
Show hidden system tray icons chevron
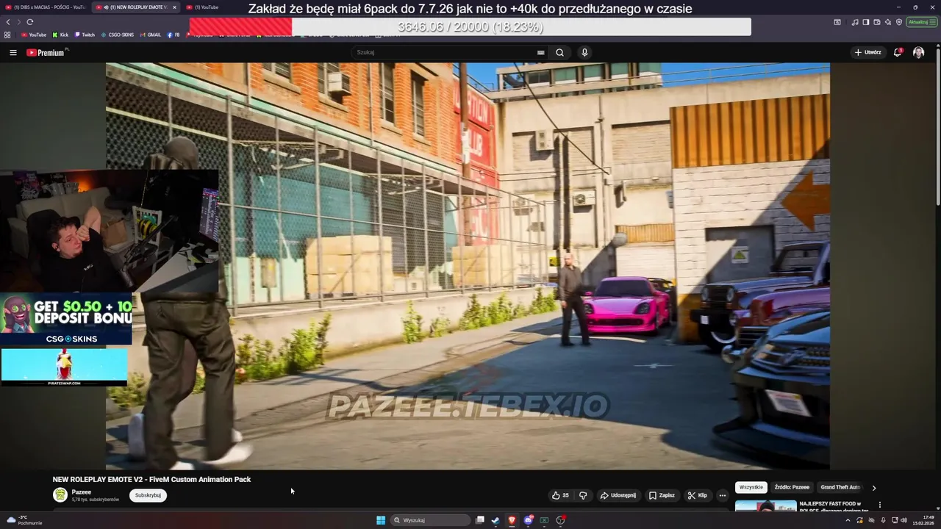(x=848, y=520)
